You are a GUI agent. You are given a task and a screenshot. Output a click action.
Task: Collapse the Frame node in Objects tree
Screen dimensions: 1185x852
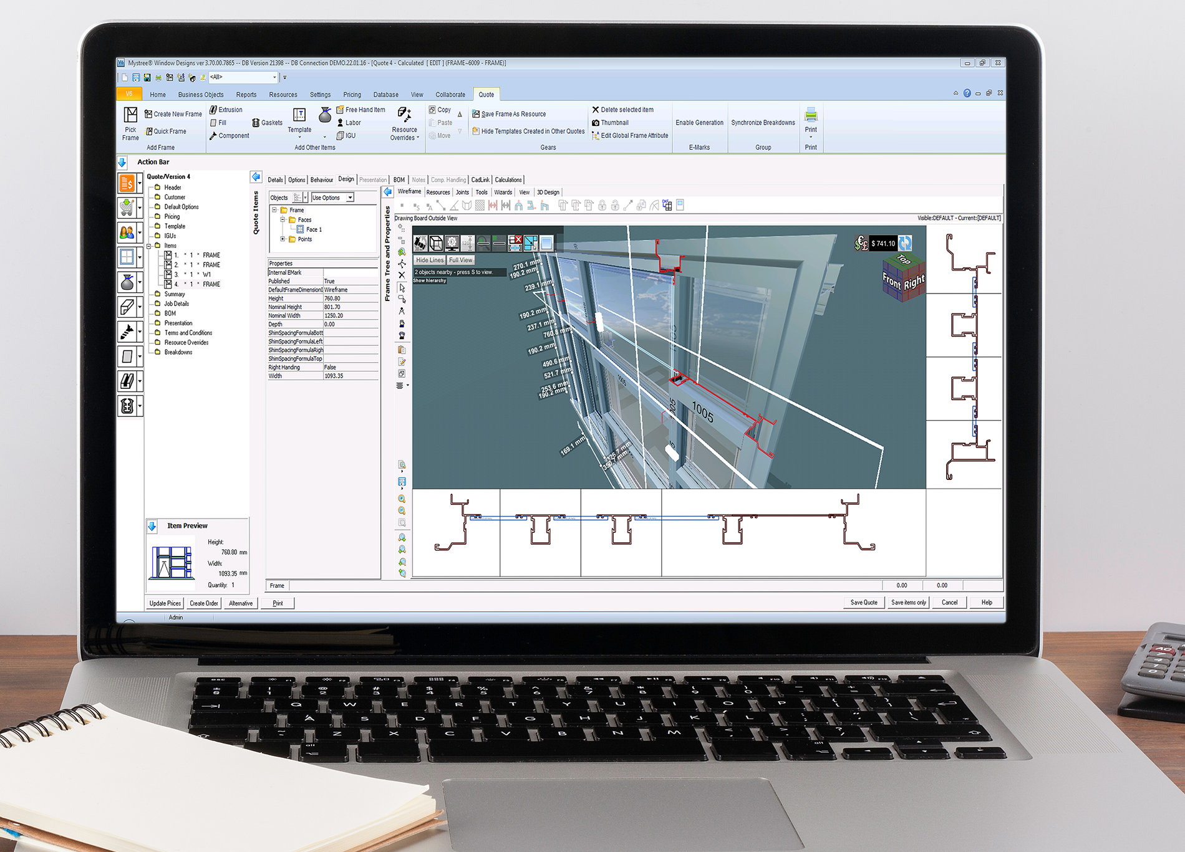point(274,210)
